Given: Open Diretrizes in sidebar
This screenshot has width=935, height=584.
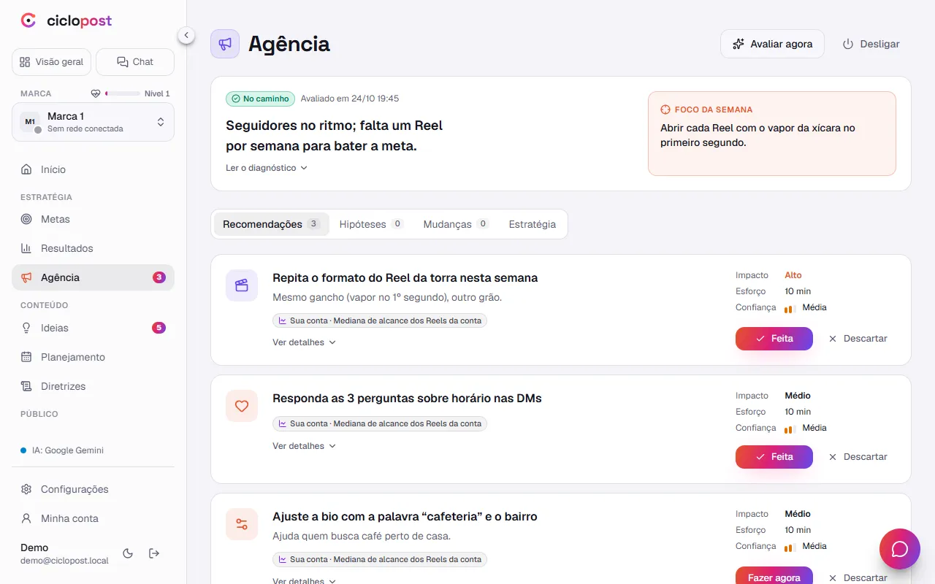Looking at the screenshot, I should pyautogui.click(x=93, y=386).
